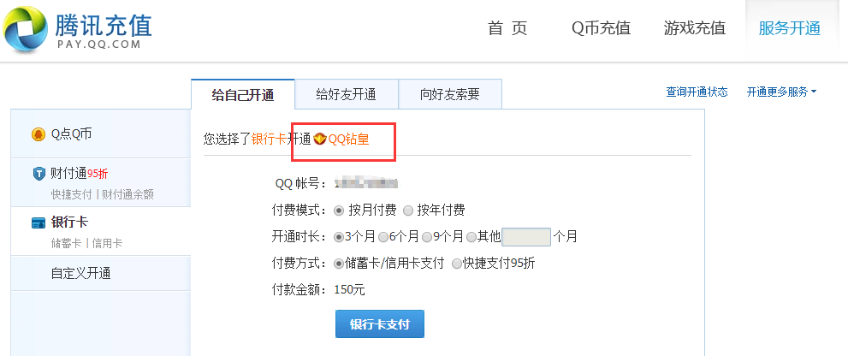848x356 pixels.
Task: Select 快捷支付95折 payment method
Action: coord(457,264)
